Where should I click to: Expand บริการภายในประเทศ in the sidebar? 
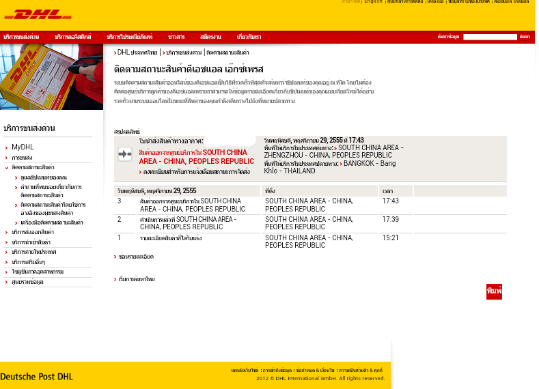tap(34, 252)
